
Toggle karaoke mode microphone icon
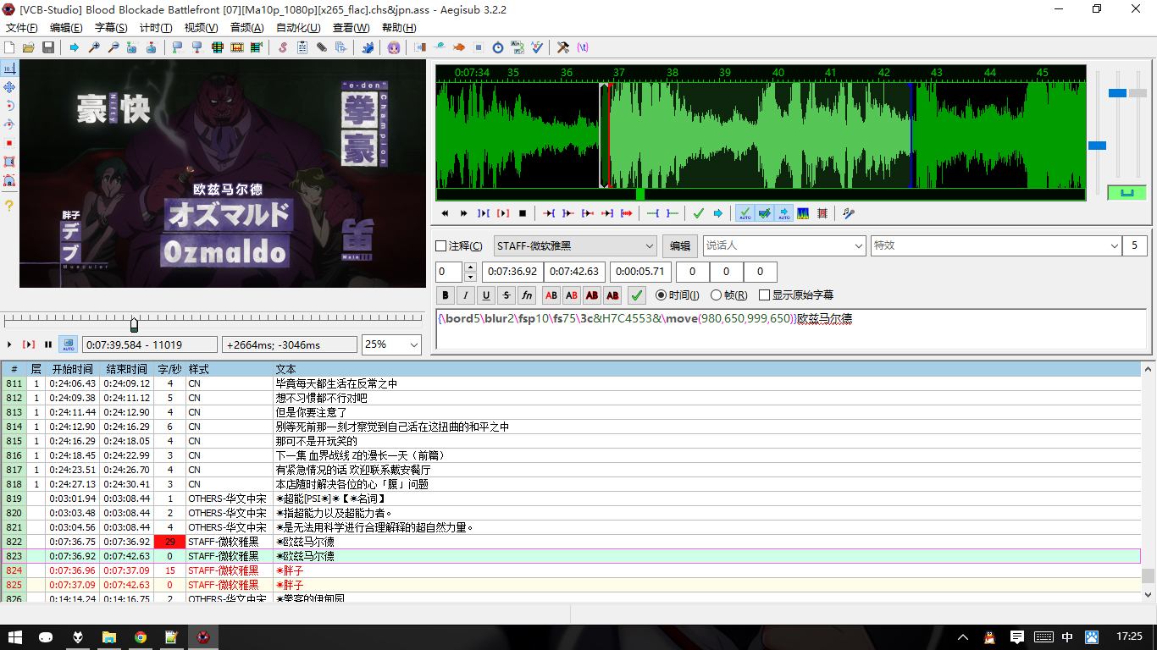[849, 213]
